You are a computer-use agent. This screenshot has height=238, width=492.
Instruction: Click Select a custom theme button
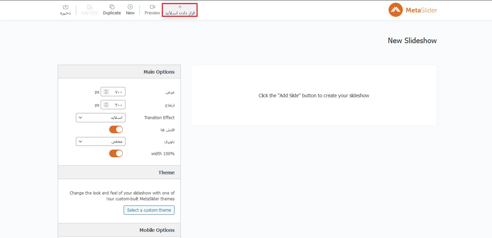[149, 210]
